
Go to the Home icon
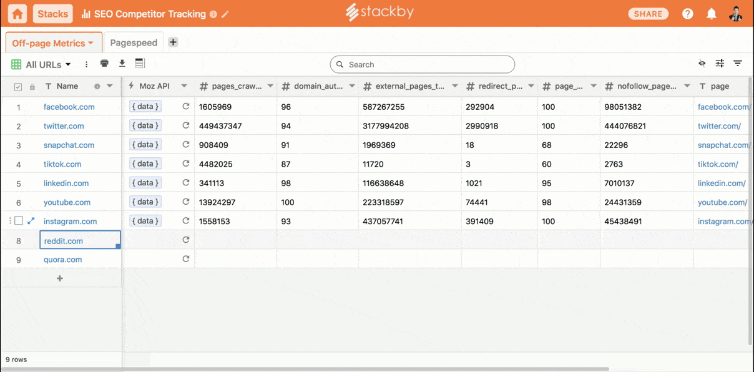[18, 14]
